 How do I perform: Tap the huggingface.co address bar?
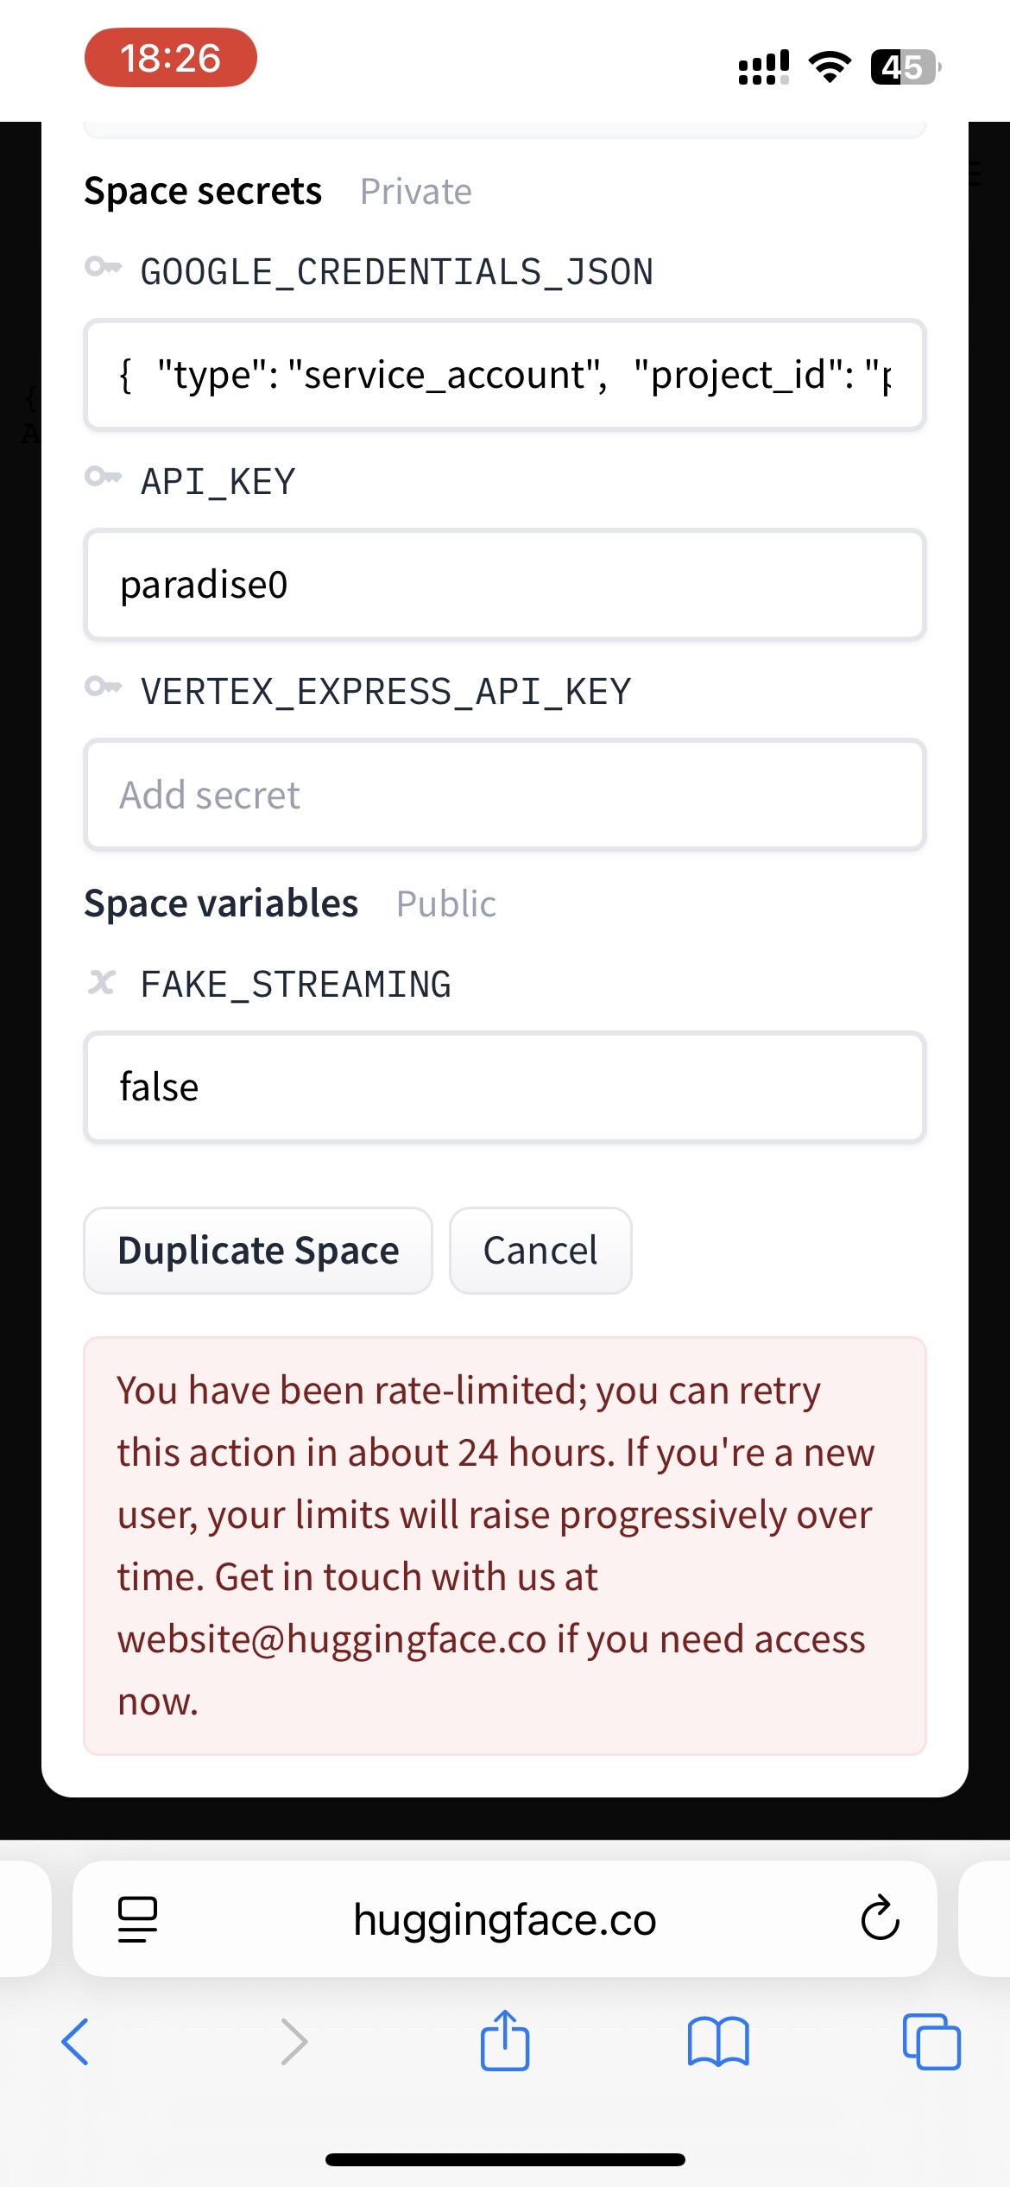[505, 1919]
